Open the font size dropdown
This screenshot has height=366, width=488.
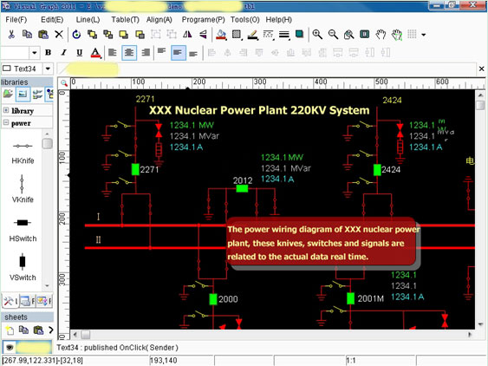(x=34, y=53)
